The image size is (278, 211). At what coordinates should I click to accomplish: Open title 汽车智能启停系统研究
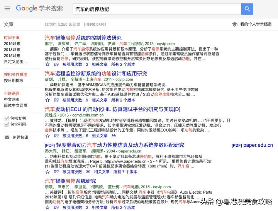tap(70, 181)
